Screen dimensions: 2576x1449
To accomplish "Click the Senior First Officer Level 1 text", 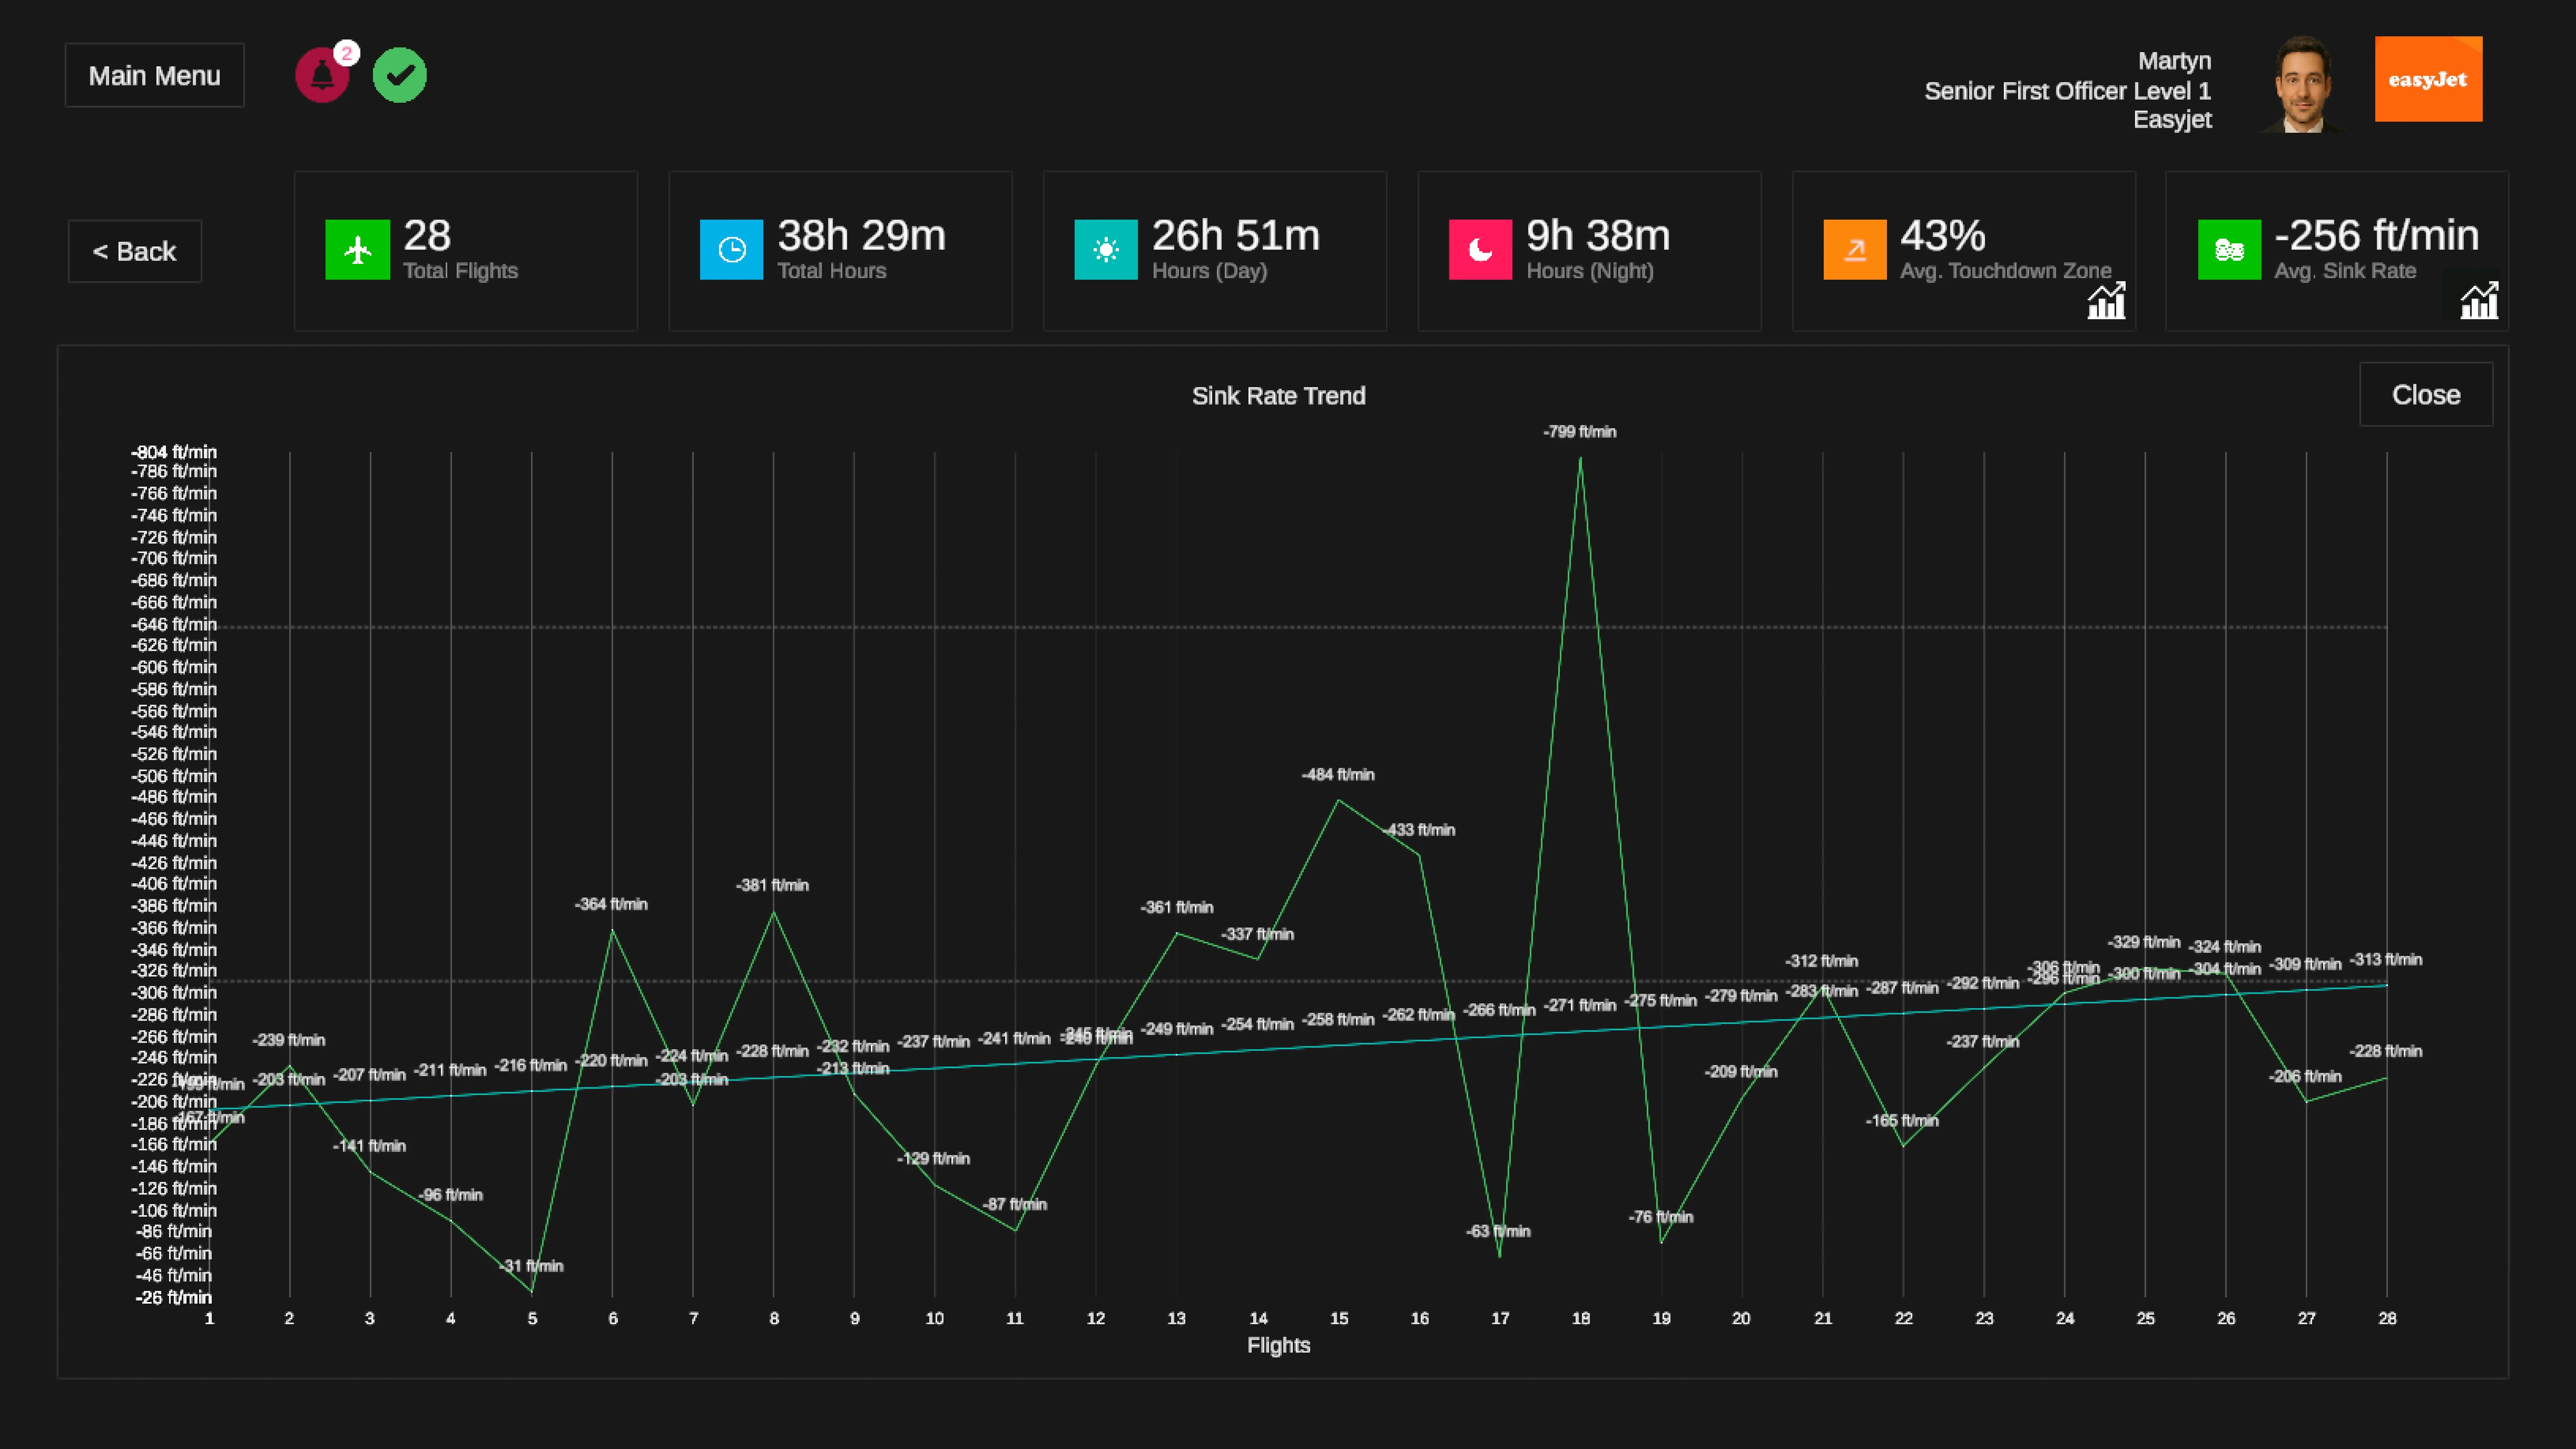I will coord(2068,91).
